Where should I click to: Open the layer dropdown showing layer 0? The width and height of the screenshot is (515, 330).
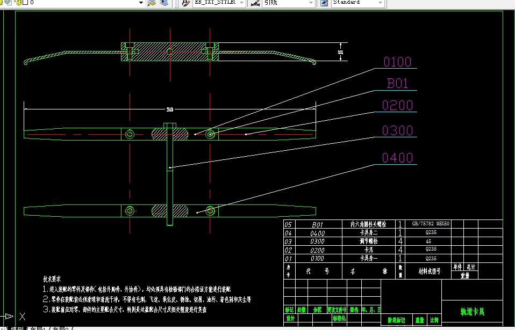pos(141,3)
